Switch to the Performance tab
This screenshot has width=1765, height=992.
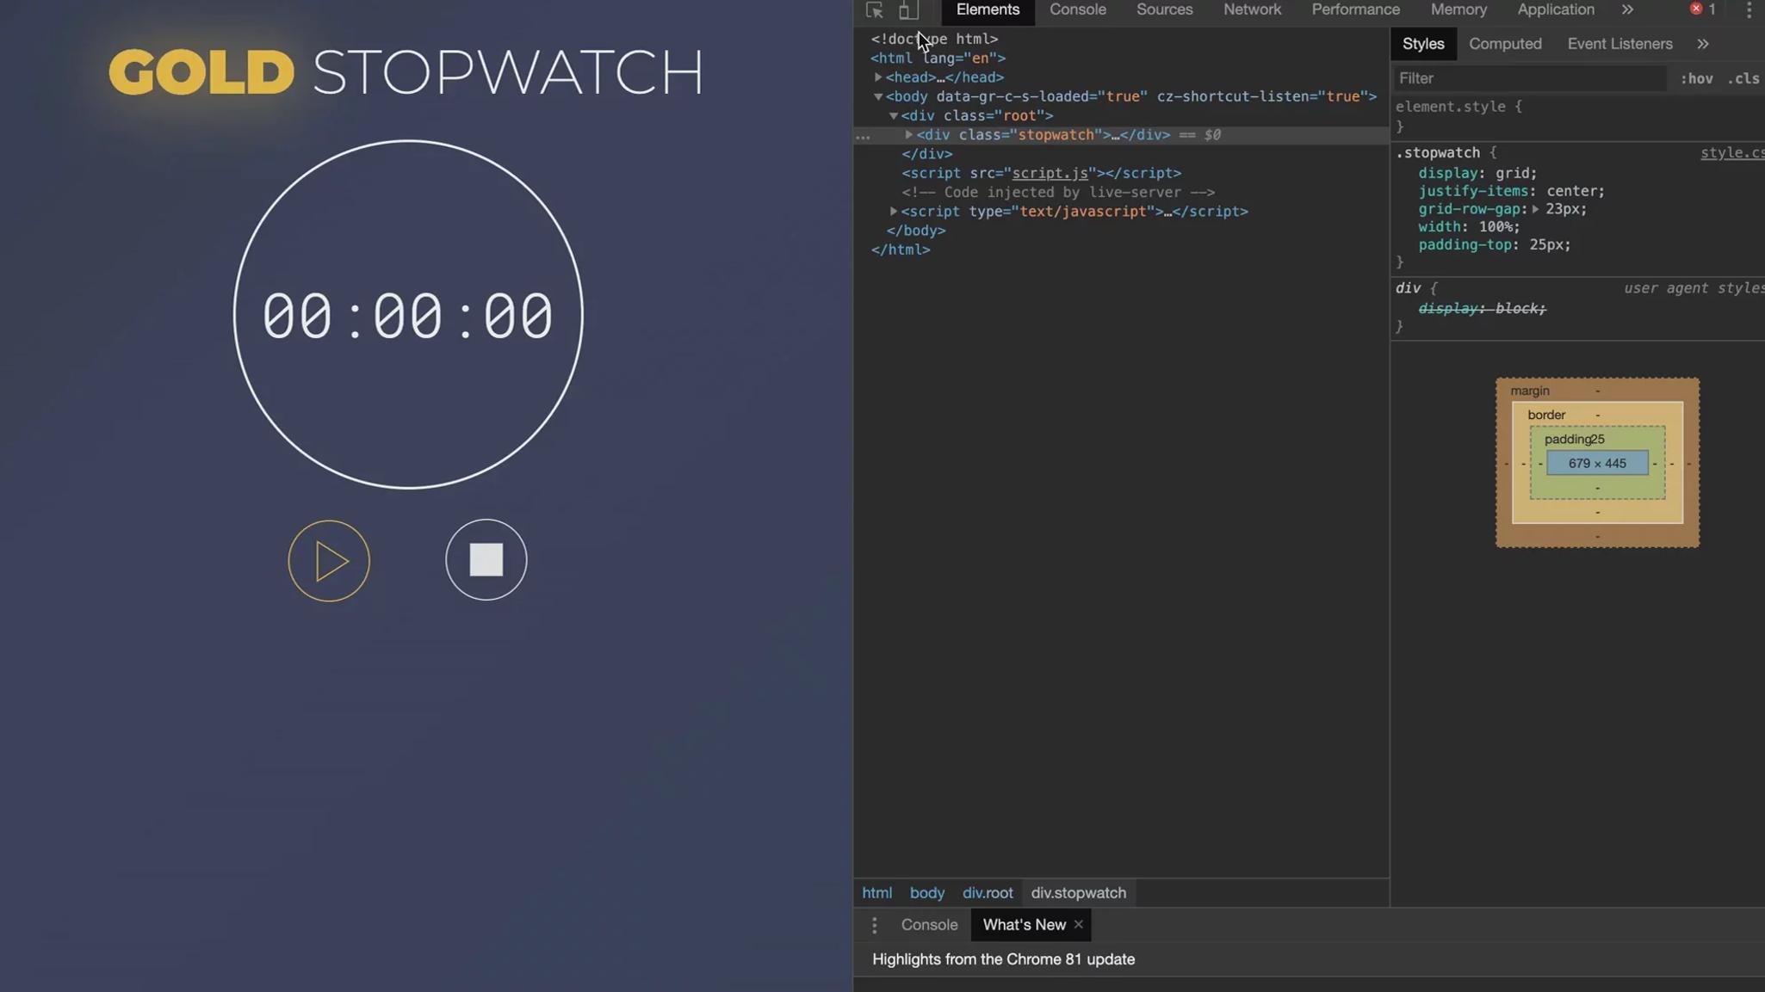(1355, 9)
